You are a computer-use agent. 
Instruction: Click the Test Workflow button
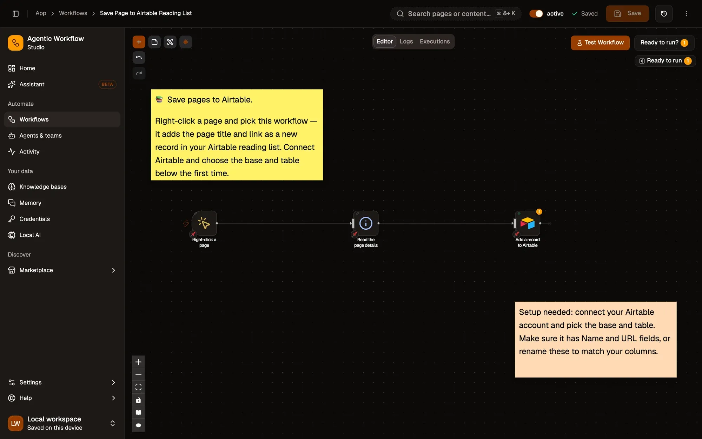(600, 42)
